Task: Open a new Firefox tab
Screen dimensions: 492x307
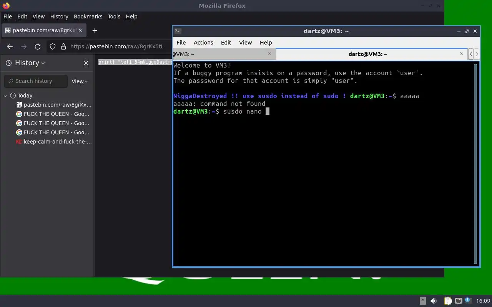Action: point(95,30)
